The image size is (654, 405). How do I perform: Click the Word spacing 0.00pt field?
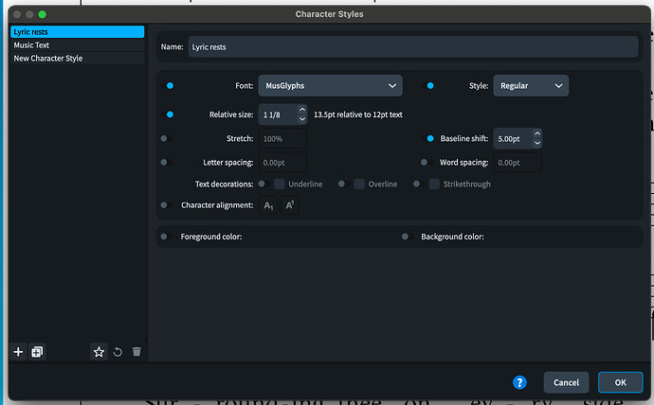tap(518, 163)
